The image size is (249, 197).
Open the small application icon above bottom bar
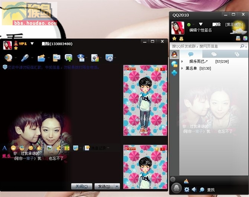(x=186, y=181)
